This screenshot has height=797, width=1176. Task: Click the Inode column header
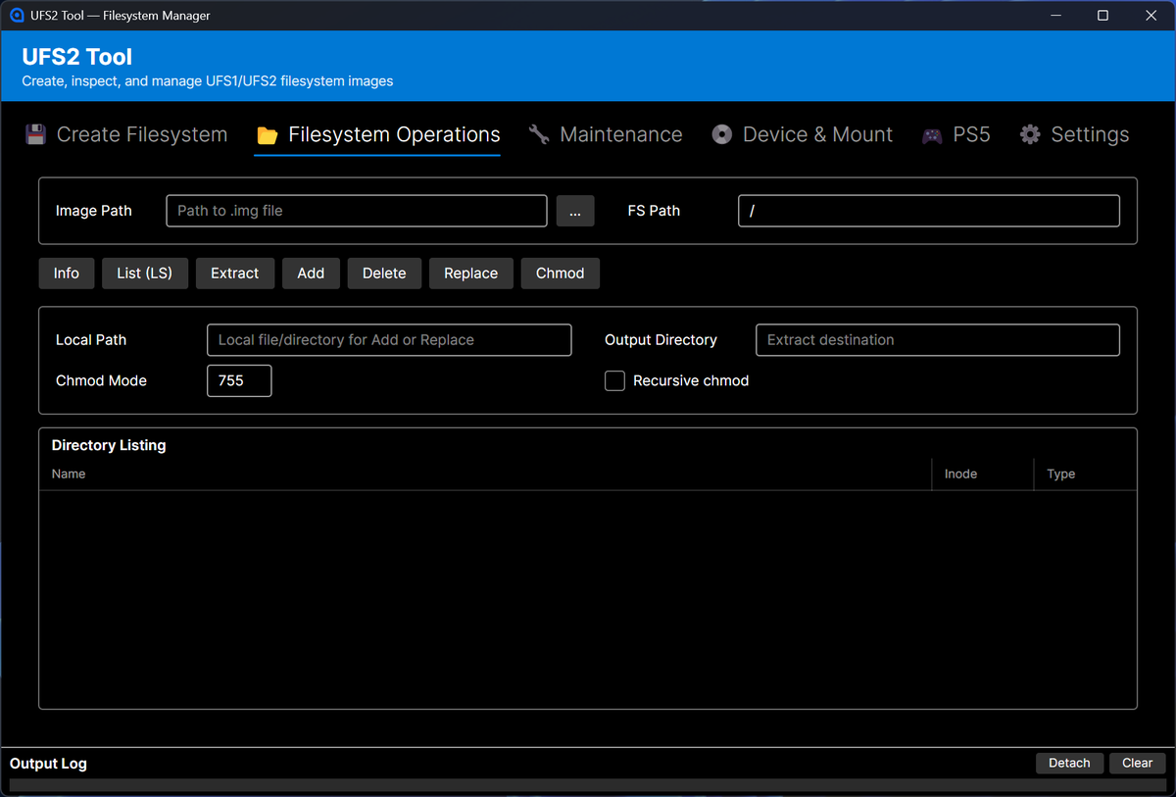click(983, 473)
